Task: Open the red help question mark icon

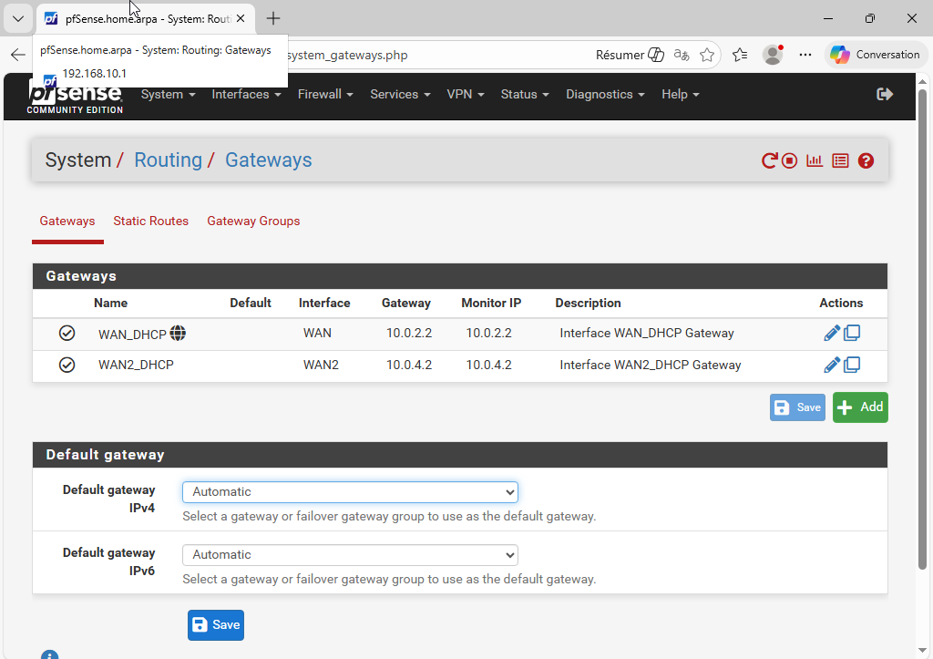Action: 866,161
